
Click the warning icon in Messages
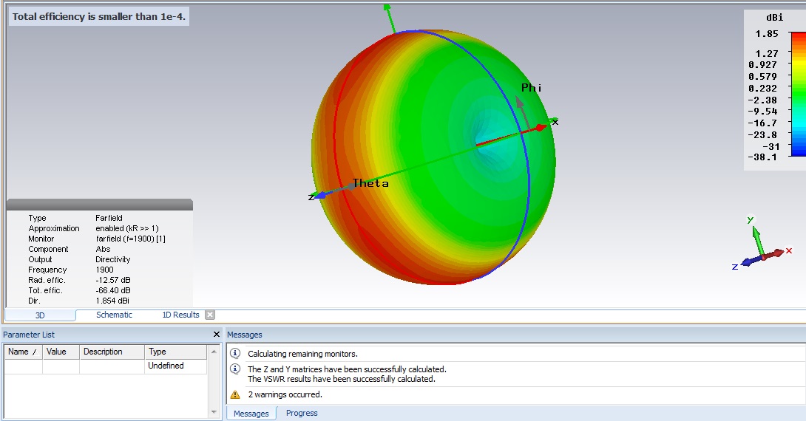tap(235, 394)
